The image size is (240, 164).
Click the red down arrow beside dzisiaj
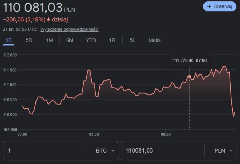[x=48, y=20]
